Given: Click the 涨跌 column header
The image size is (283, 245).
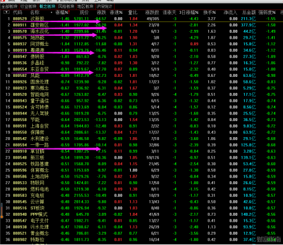Looking at the screenshot, I should (x=101, y=13).
